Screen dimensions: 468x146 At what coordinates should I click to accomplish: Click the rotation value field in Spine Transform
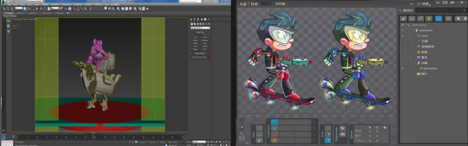(x=295, y=122)
